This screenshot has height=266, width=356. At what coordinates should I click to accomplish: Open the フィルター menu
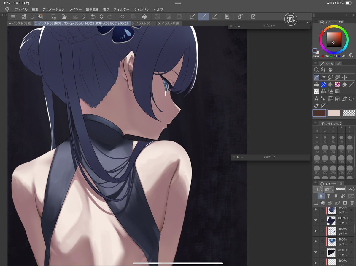(122, 9)
